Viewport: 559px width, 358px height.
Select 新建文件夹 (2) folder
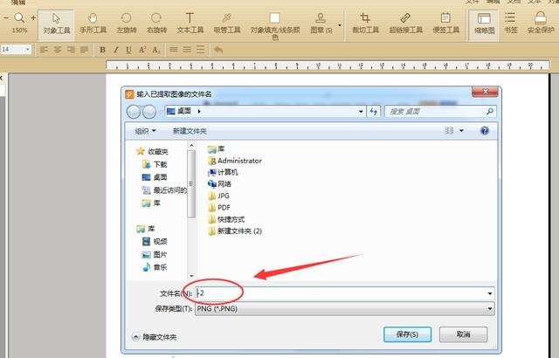pyautogui.click(x=235, y=231)
